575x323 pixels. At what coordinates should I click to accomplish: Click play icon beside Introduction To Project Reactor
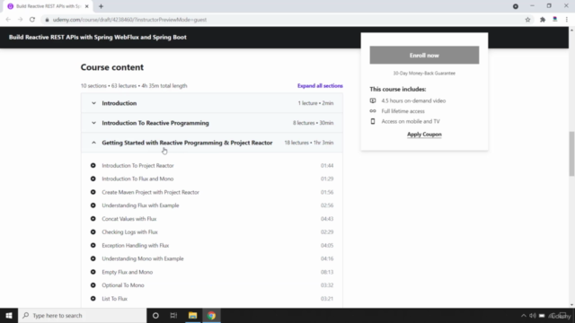click(93, 165)
